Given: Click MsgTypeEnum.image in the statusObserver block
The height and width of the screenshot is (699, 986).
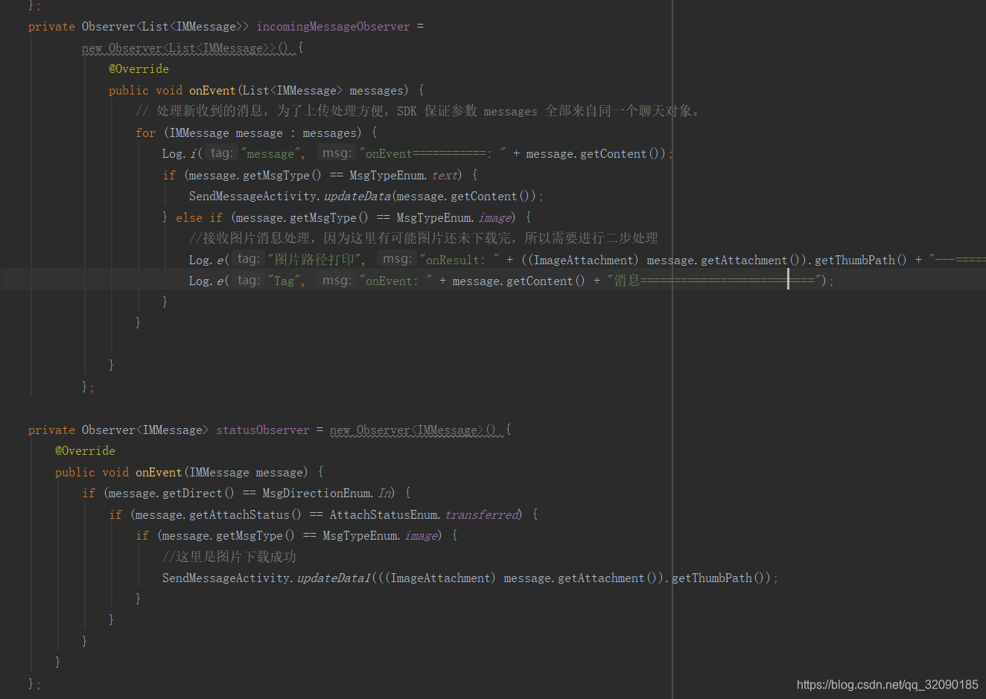Looking at the screenshot, I should click(x=381, y=536).
